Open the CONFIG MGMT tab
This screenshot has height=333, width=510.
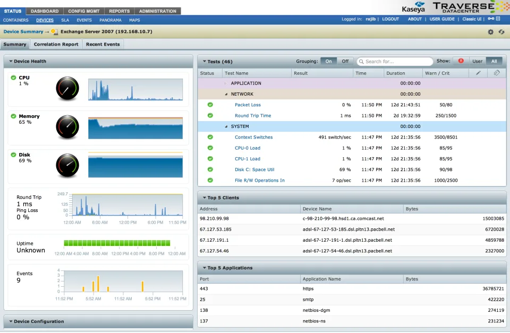[x=83, y=11]
